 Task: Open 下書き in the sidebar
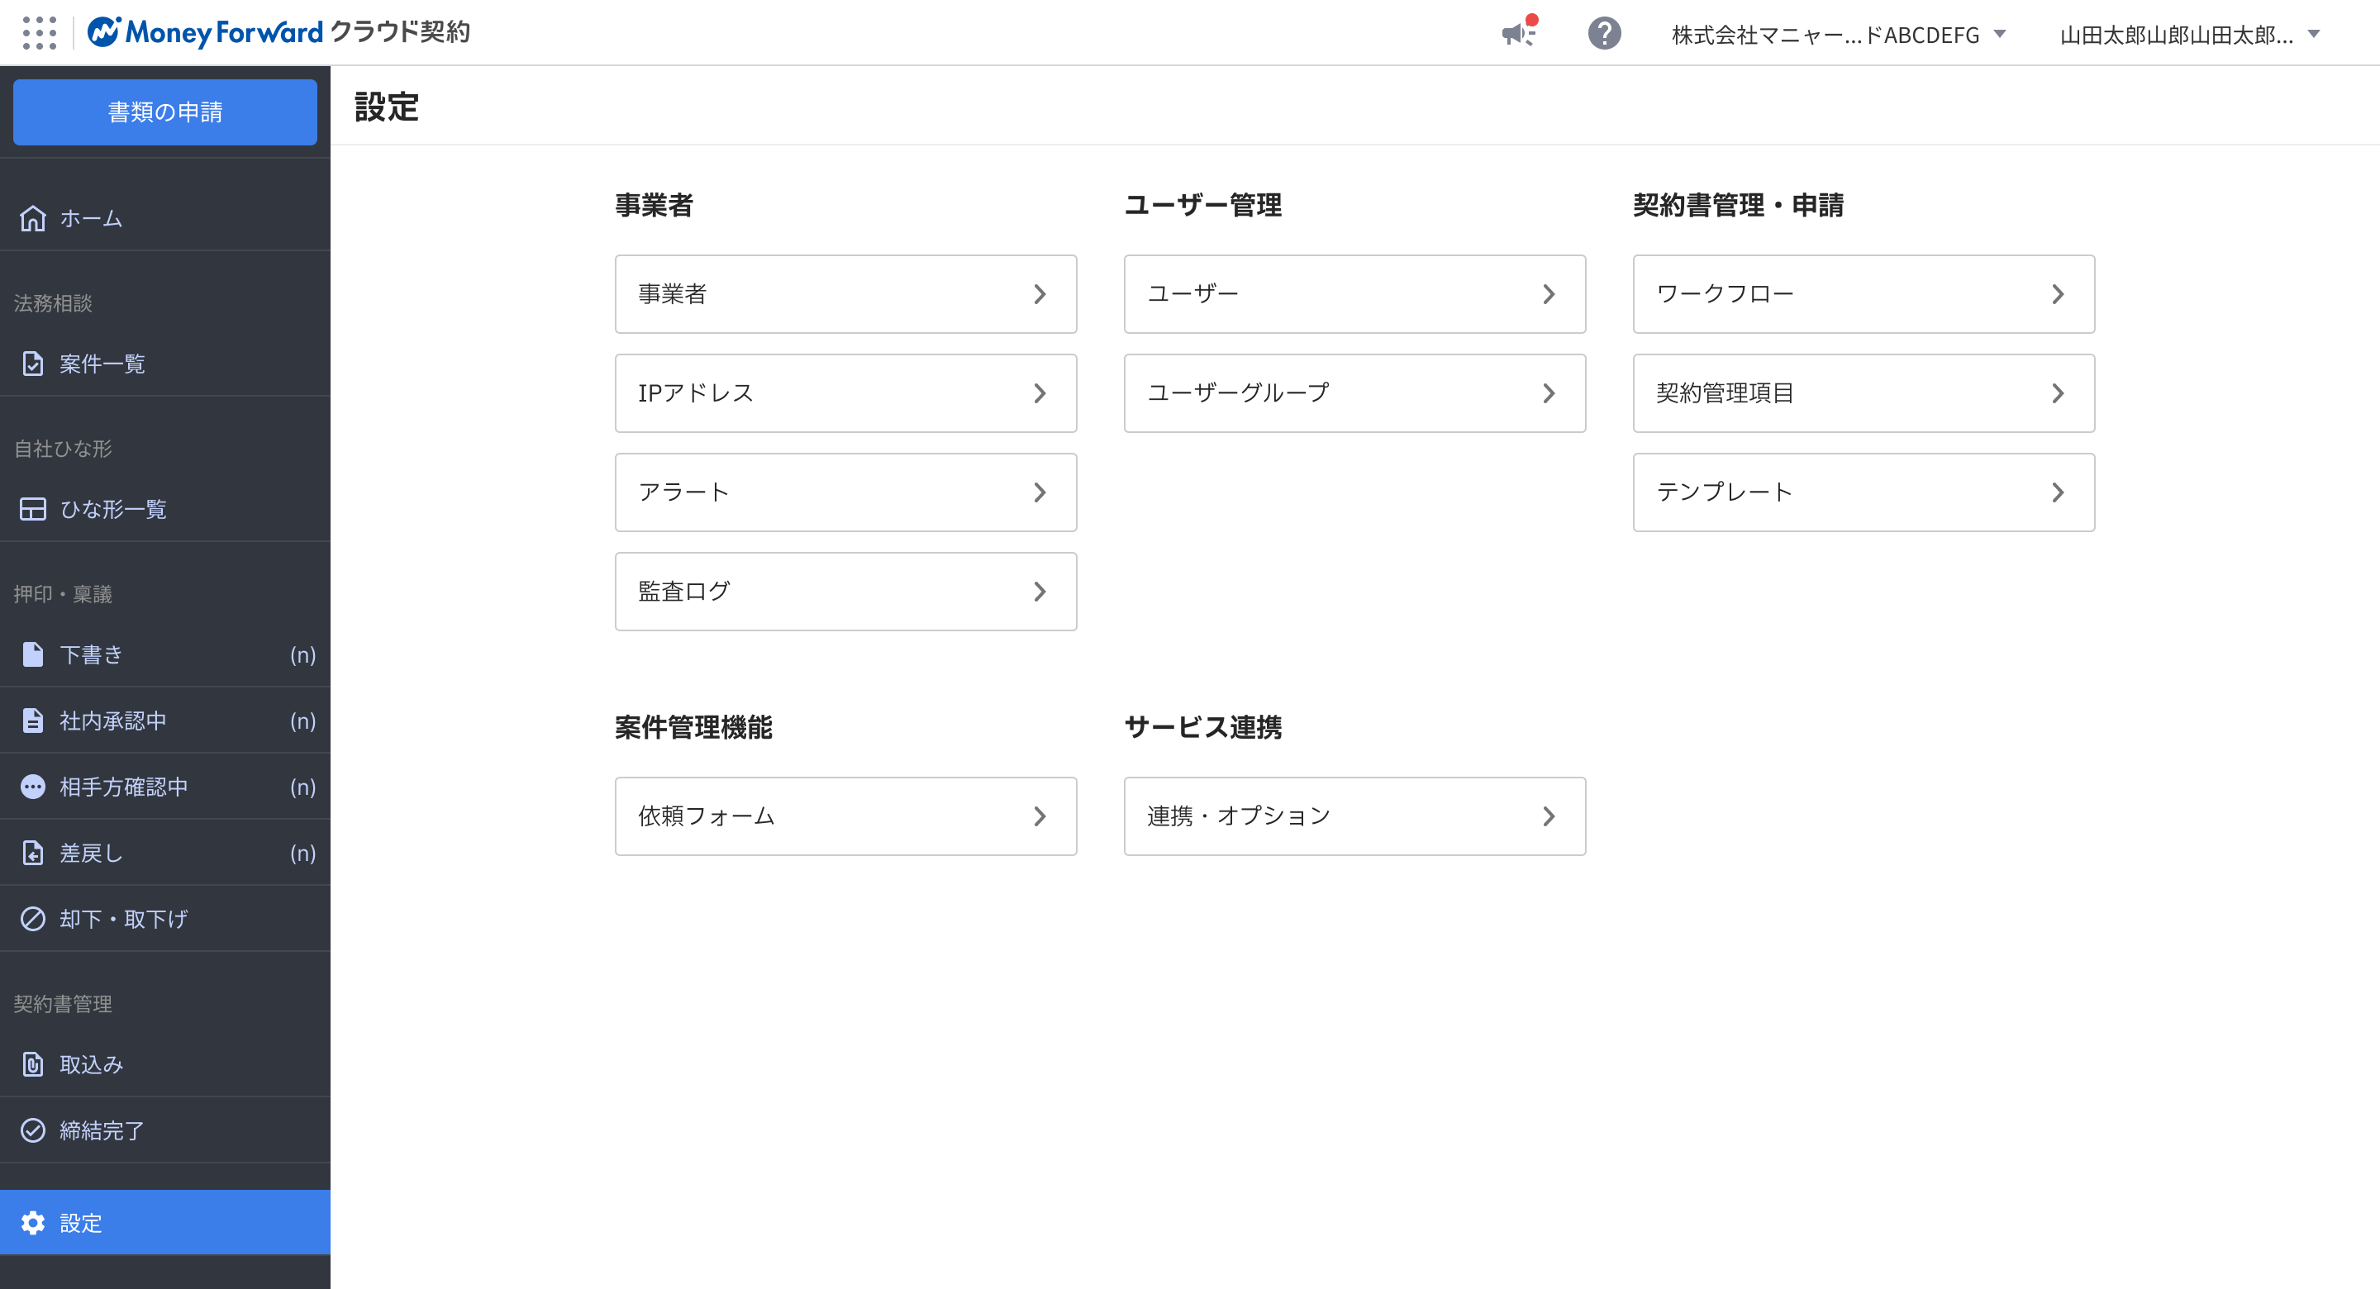click(x=165, y=654)
